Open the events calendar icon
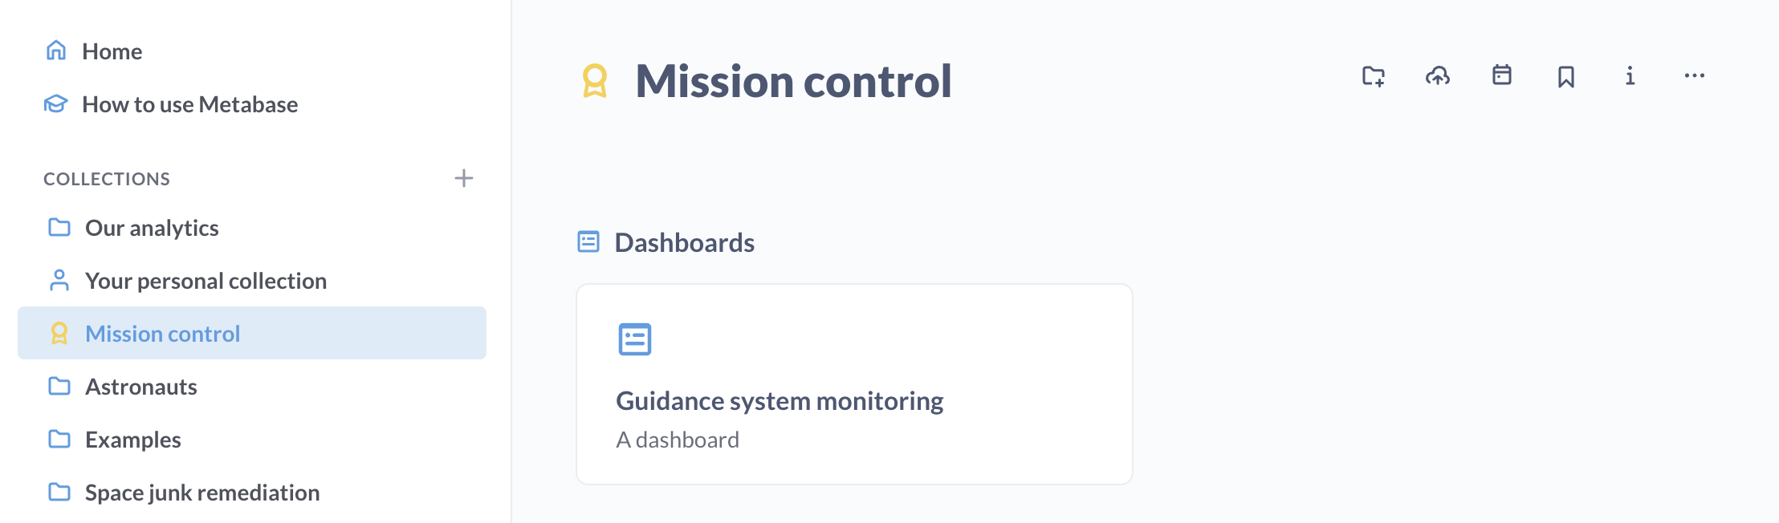 tap(1501, 75)
